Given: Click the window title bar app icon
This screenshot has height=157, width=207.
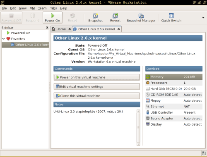Looking at the screenshot, I should [2, 2].
